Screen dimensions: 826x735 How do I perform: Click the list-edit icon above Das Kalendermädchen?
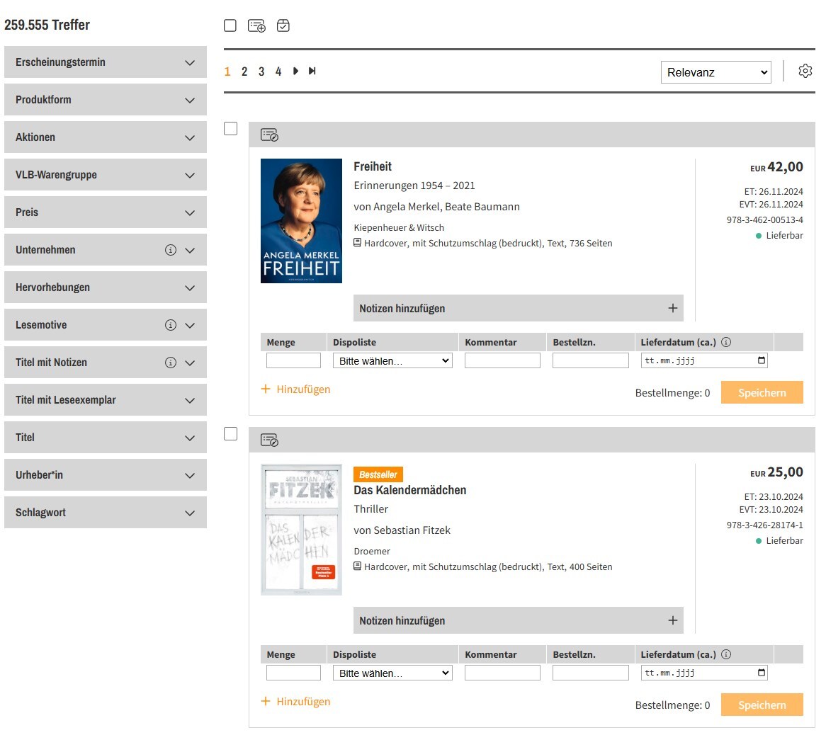click(269, 440)
